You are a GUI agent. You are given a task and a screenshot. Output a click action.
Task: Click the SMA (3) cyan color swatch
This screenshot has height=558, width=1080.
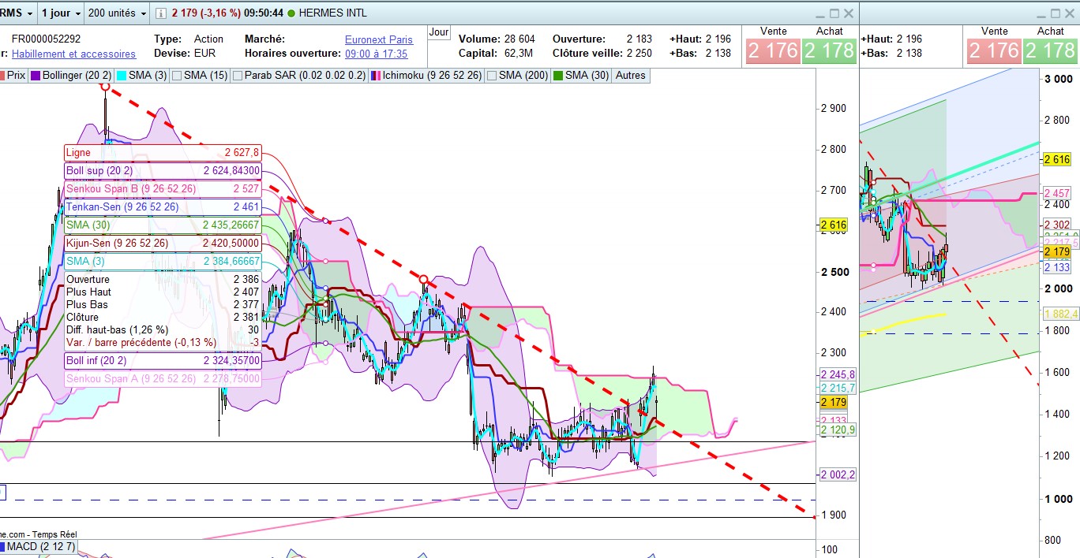click(x=122, y=76)
